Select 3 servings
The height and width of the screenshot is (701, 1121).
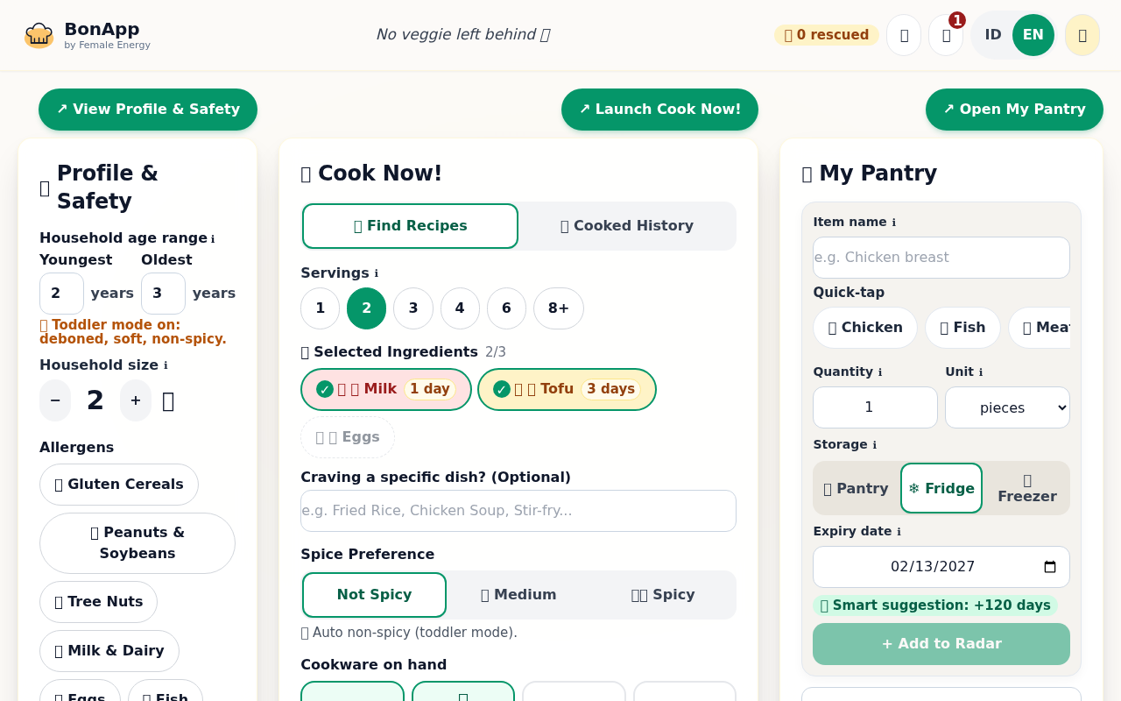coord(413,308)
